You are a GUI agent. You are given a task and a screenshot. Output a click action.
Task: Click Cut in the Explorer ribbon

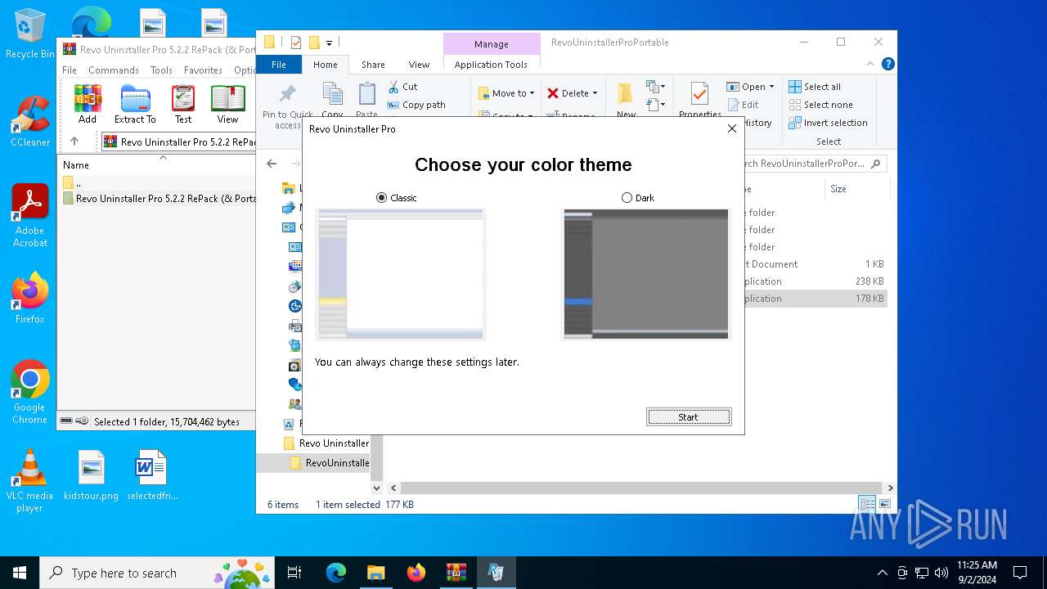402,87
